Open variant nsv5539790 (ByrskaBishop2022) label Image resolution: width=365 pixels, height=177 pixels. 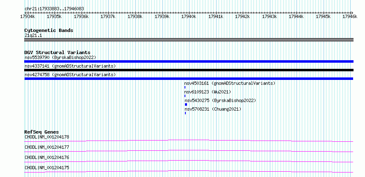coord(60,57)
